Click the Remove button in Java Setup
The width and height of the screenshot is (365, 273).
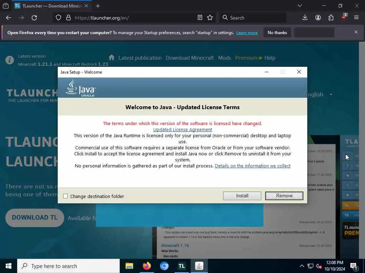click(284, 196)
